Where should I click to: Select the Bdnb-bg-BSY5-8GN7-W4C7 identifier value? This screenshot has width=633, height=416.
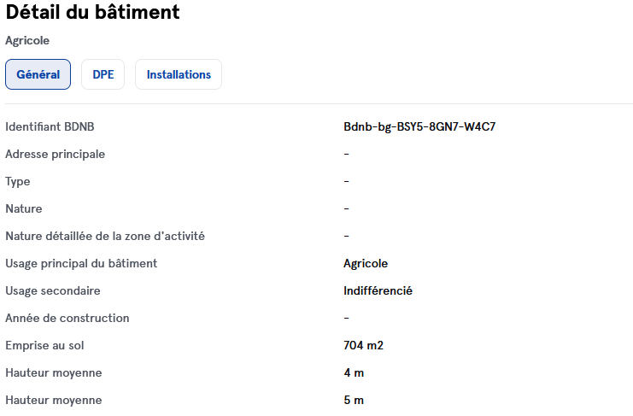pyautogui.click(x=419, y=127)
